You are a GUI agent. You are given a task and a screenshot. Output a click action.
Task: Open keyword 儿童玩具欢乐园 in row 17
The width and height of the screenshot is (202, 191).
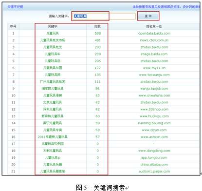pyautogui.click(x=53, y=144)
